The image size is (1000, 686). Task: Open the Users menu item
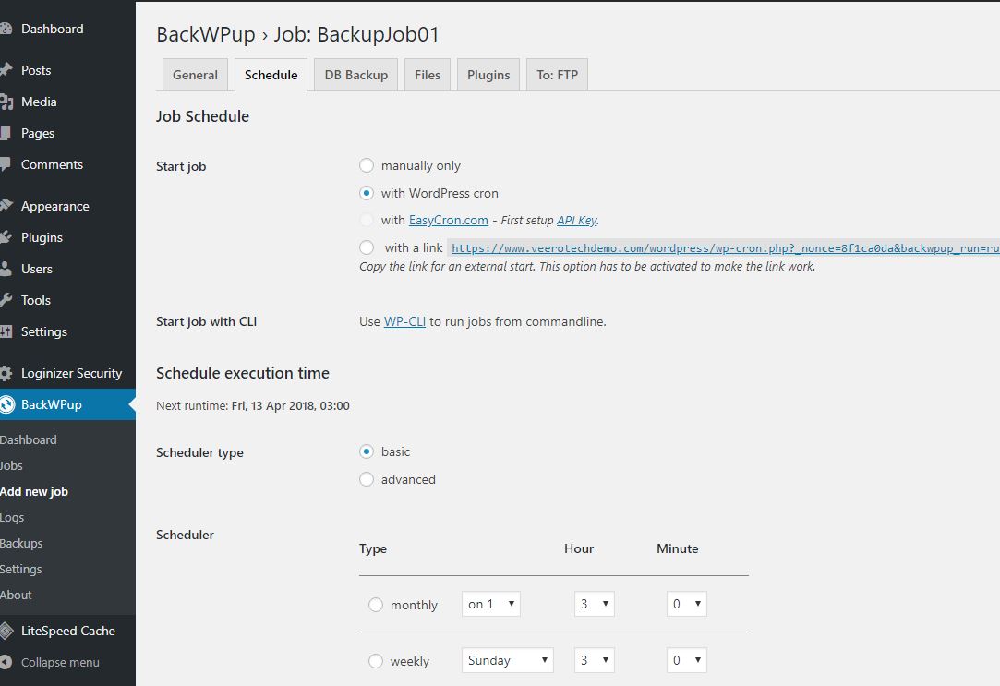37,269
